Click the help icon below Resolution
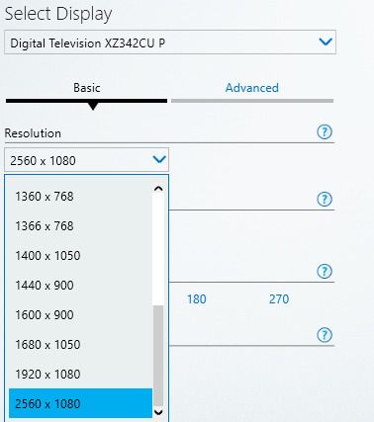Image resolution: width=374 pixels, height=422 pixels. 325,200
